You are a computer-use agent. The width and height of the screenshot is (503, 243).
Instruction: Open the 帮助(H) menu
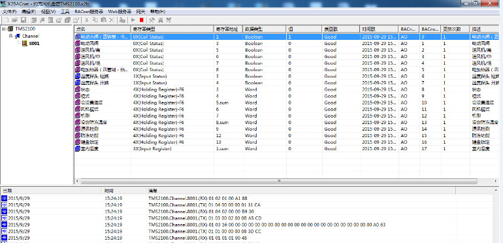[x=158, y=12]
